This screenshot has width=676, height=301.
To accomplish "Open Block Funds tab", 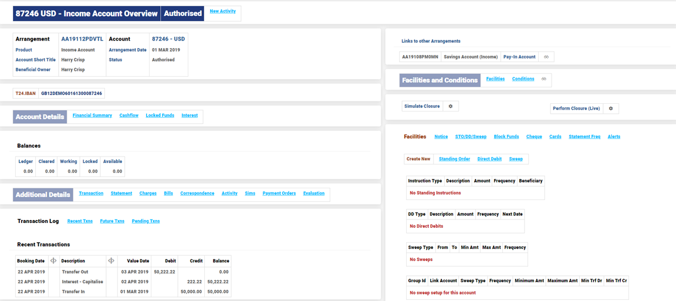I will (506, 137).
